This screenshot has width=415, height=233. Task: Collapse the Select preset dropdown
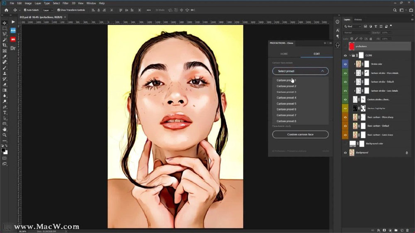[300, 71]
